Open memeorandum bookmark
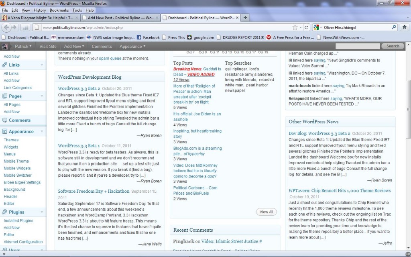The width and height of the screenshot is (411, 257). click(x=67, y=37)
